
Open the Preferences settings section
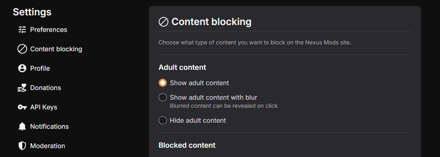click(49, 30)
